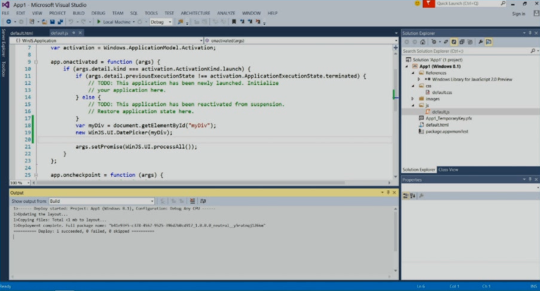Click Solution Explorer search magnifier icon
The width and height of the screenshot is (540, 291).
[x=533, y=51]
